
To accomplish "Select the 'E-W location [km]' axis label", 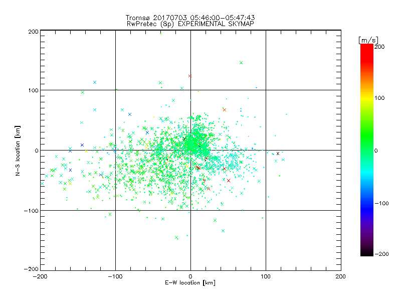I will point(190,283).
